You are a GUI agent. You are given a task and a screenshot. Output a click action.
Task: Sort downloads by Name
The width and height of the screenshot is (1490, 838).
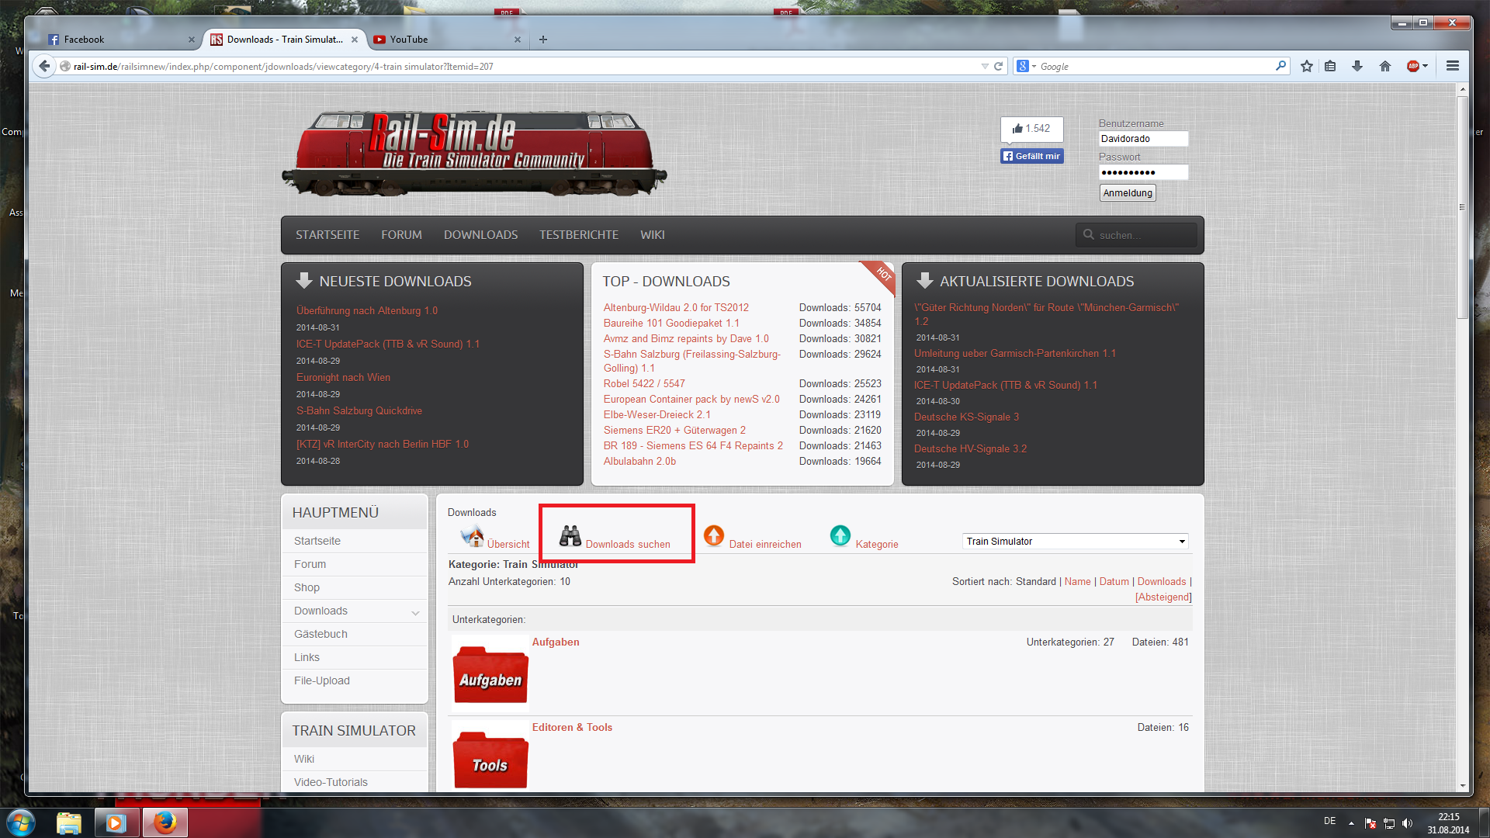tap(1077, 582)
